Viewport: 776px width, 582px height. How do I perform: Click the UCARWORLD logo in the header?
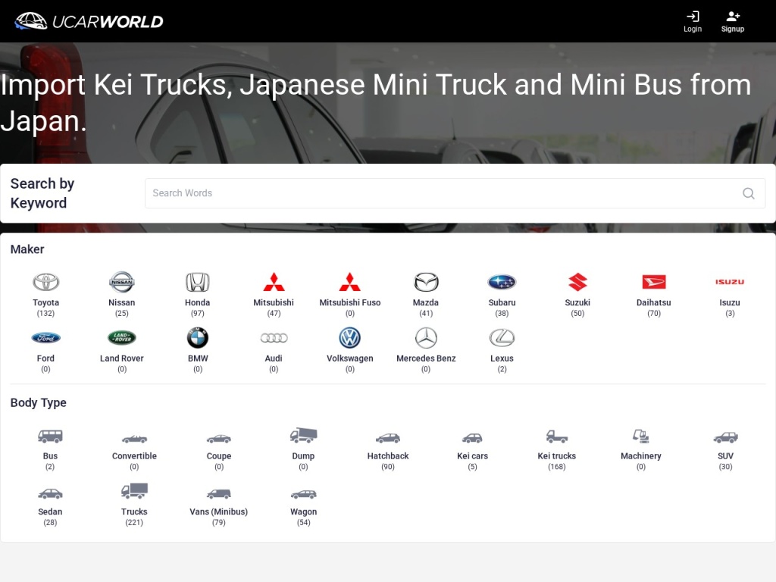pyautogui.click(x=89, y=20)
